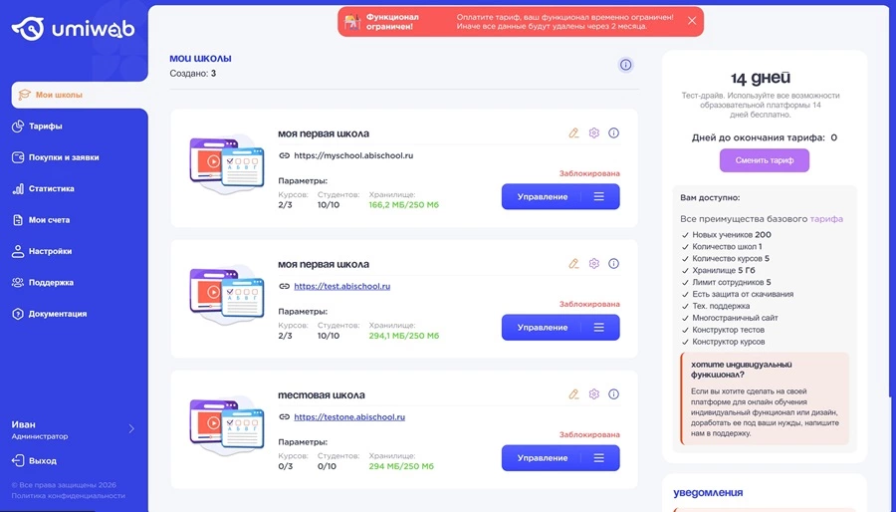Click gear settings icon for тестовая школа

tap(594, 394)
